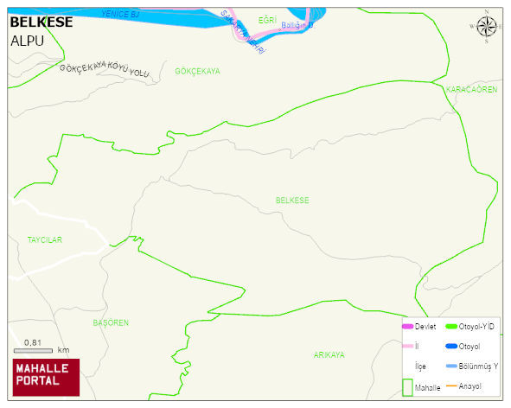Click the KARACAÖREN neighborhood label
Viewport: 511px width, 408px height.
tap(471, 90)
